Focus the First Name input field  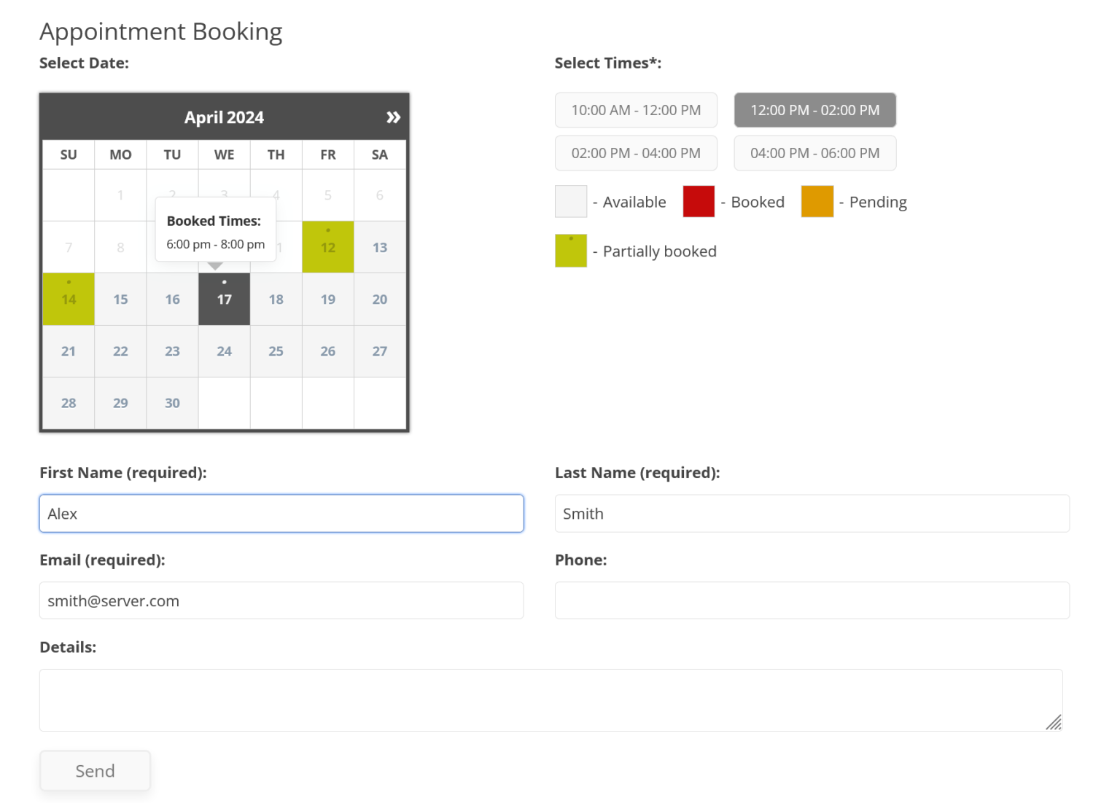(x=281, y=514)
